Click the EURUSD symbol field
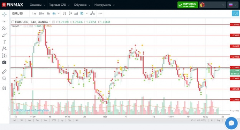The height and width of the screenshot is (130, 240). pyautogui.click(x=18, y=14)
